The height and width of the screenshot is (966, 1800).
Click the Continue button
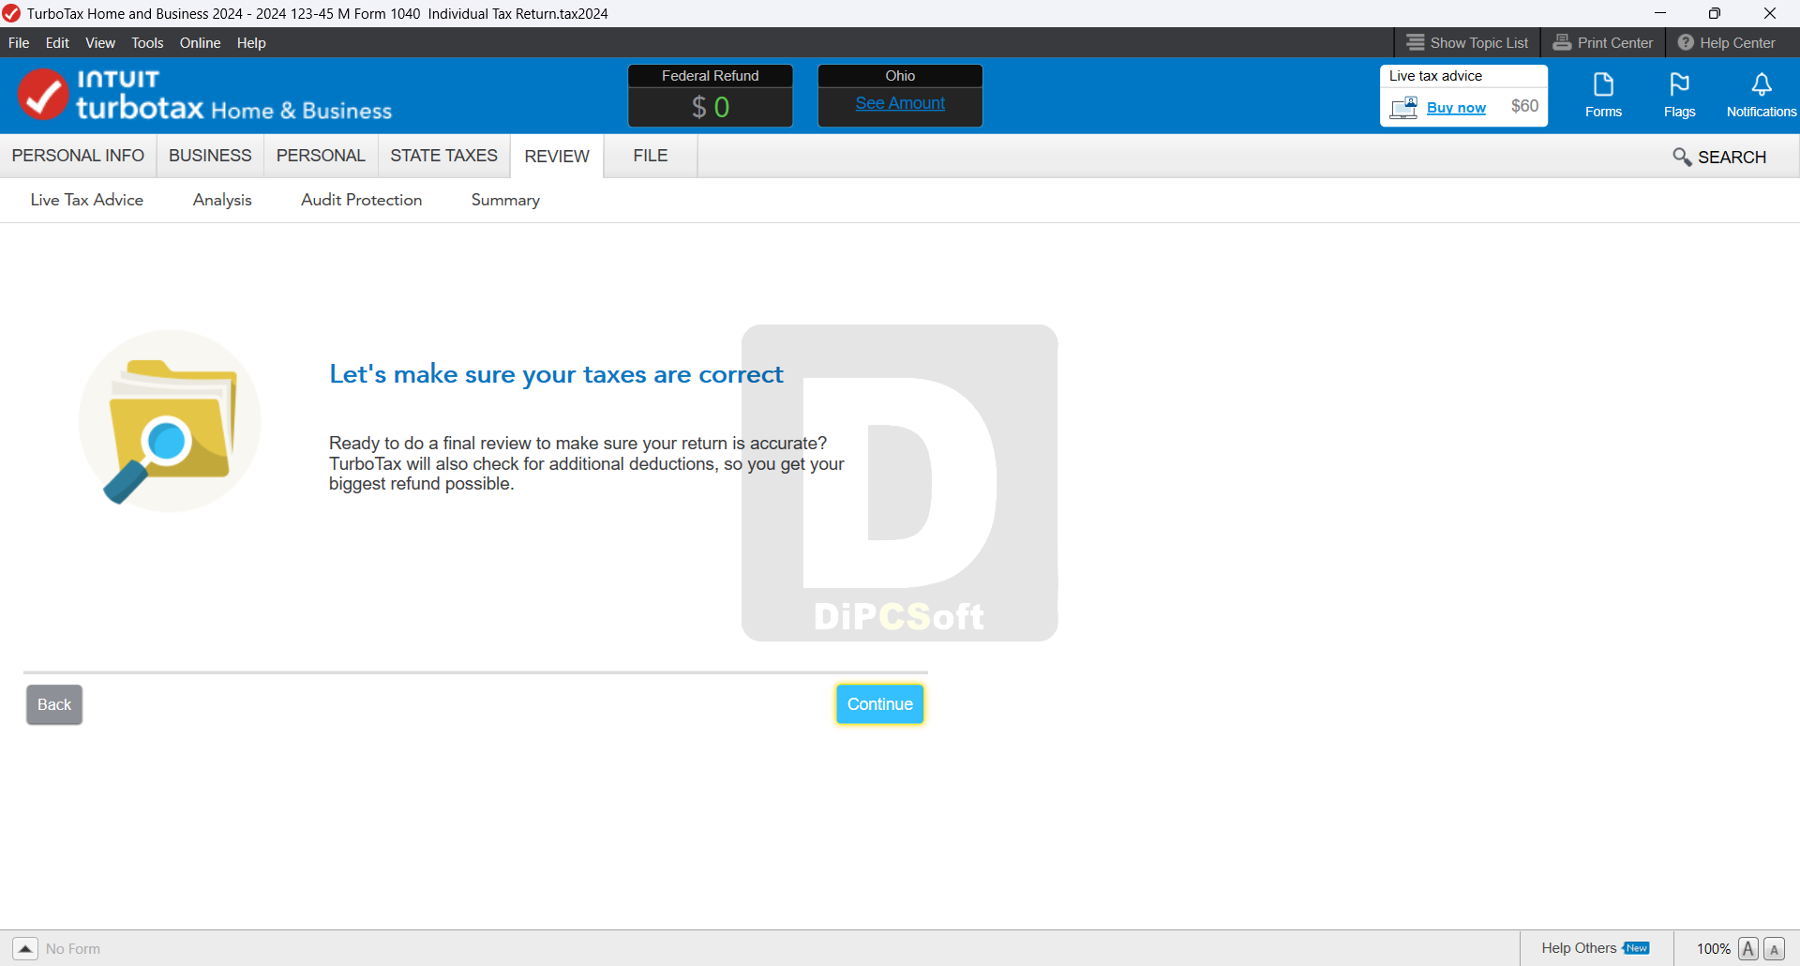879,704
